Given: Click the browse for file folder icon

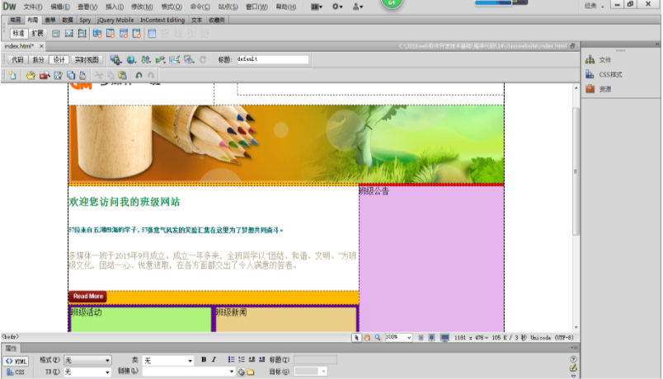Looking at the screenshot, I should [x=250, y=372].
